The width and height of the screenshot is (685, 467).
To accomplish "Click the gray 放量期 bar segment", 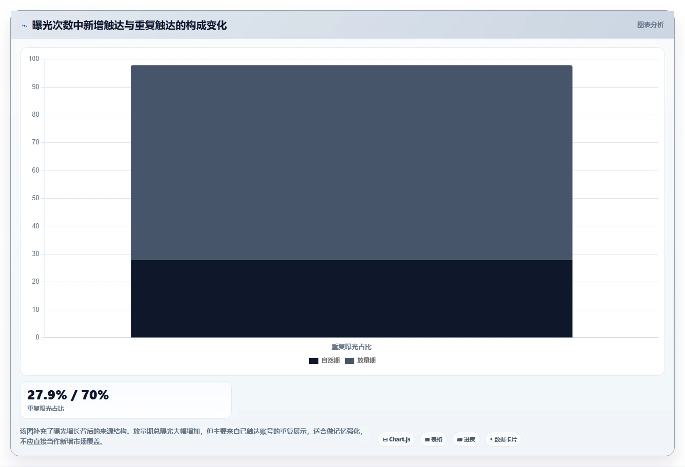I will click(352, 162).
